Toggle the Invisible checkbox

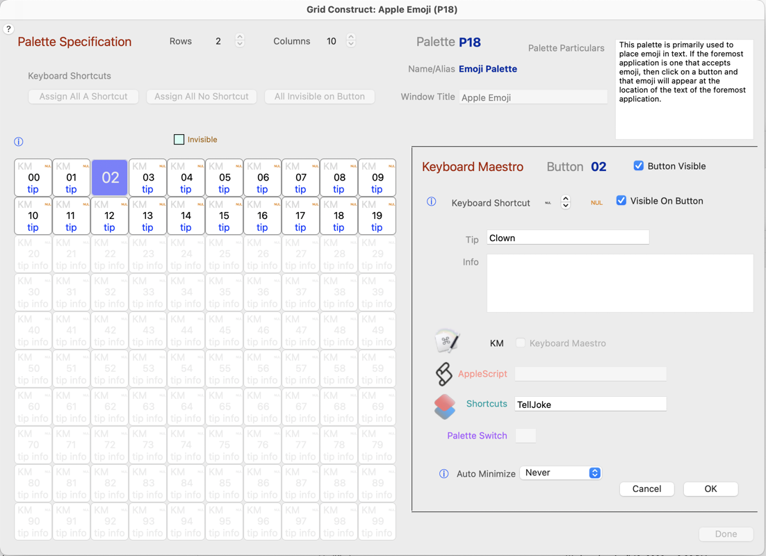(x=179, y=140)
